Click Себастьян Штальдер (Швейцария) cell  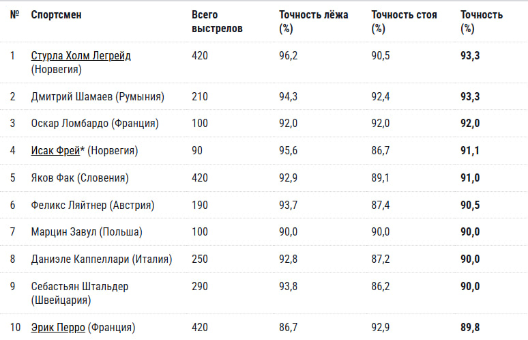tap(80, 293)
